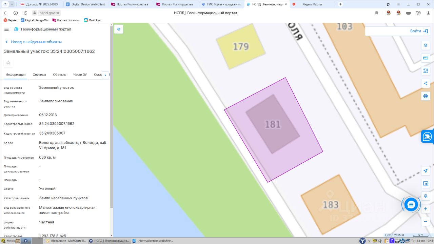The width and height of the screenshot is (434, 244).
Task: Open the HP tray icon
Action: click(402, 241)
